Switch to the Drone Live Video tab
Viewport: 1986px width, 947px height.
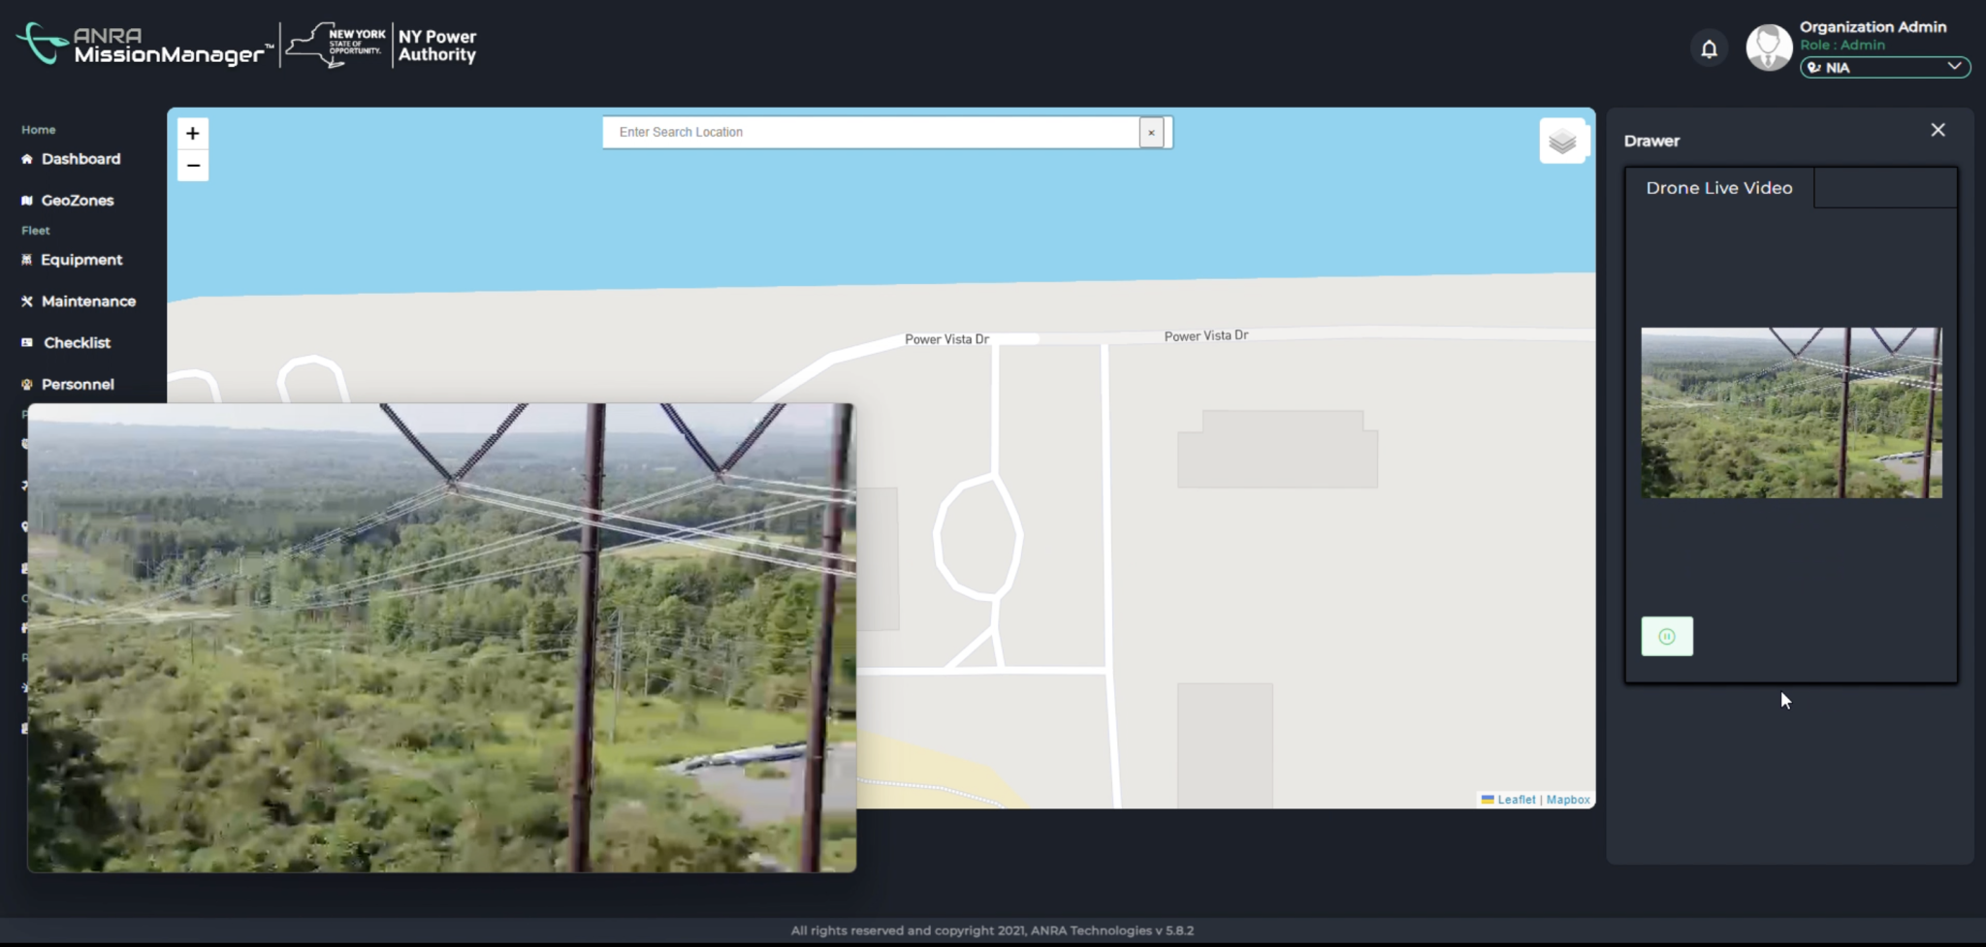click(x=1717, y=187)
